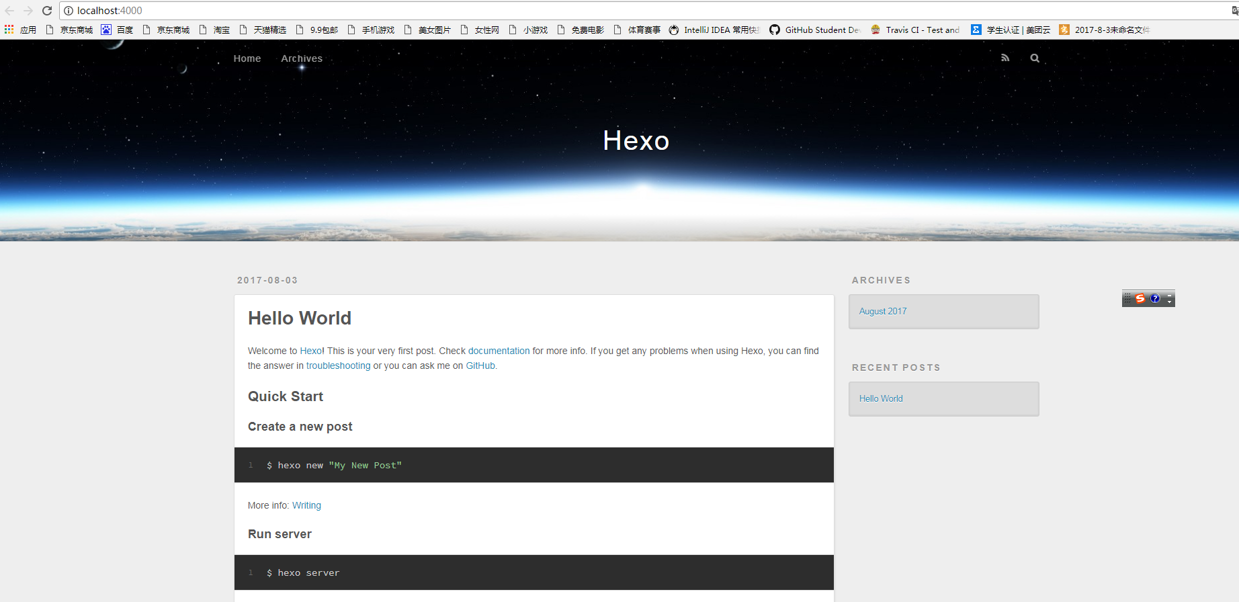Click the localhost:4000 address bar
1239x602 pixels.
(x=645, y=11)
